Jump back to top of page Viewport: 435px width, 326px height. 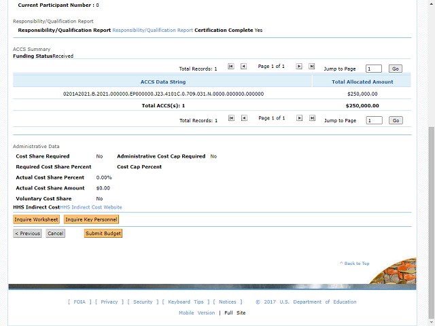tap(356, 264)
